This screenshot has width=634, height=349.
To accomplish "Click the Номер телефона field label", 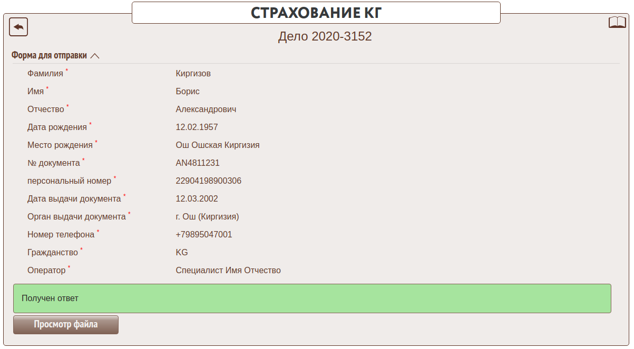I will 61,235.
